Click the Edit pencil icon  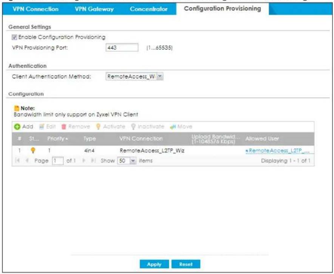42,126
